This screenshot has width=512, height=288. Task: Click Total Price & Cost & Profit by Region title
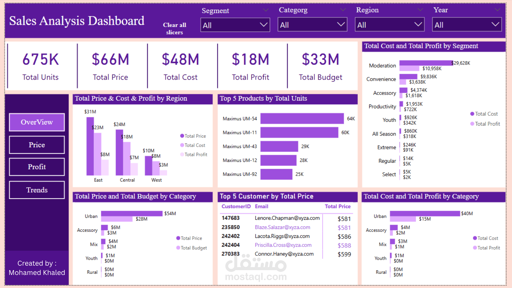click(x=131, y=98)
